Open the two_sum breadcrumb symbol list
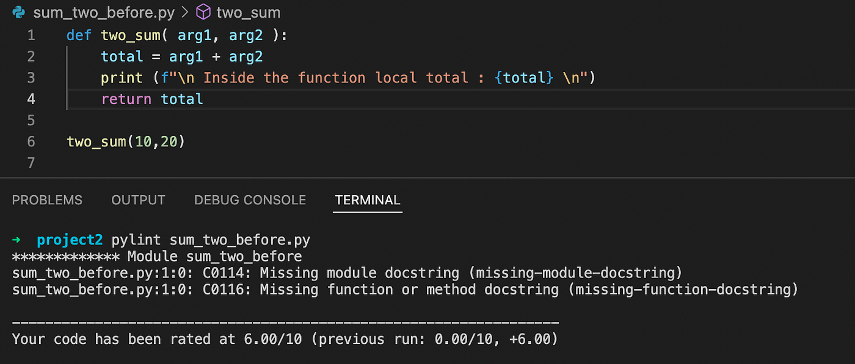This screenshot has width=855, height=364. [x=248, y=12]
